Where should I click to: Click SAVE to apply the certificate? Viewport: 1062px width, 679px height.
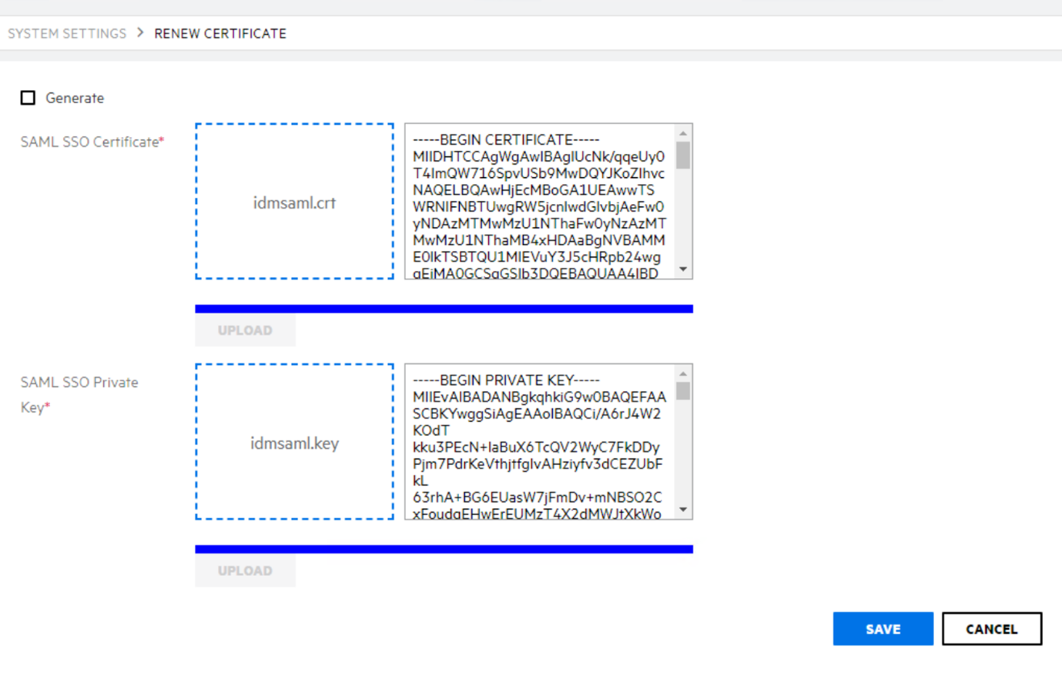(x=883, y=628)
